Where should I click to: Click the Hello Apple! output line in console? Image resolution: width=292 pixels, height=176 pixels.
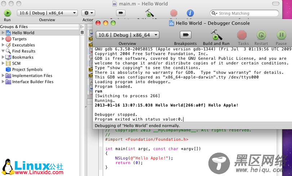pos(166,105)
